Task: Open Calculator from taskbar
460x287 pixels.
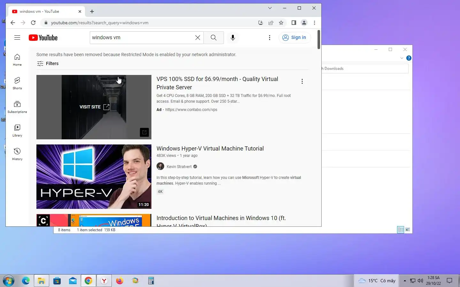Action: 151,281
